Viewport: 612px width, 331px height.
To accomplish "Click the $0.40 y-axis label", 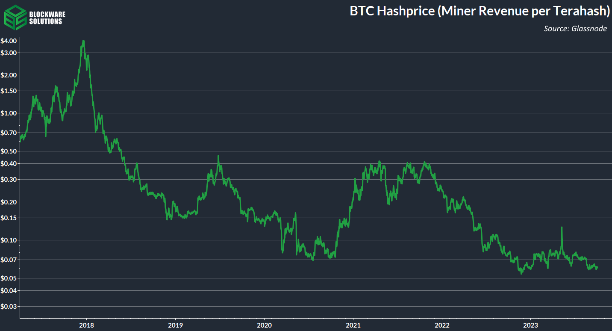I will pos(9,164).
